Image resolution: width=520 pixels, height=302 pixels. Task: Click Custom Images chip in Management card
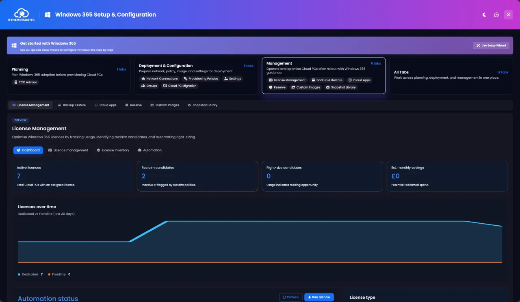tap(306, 87)
